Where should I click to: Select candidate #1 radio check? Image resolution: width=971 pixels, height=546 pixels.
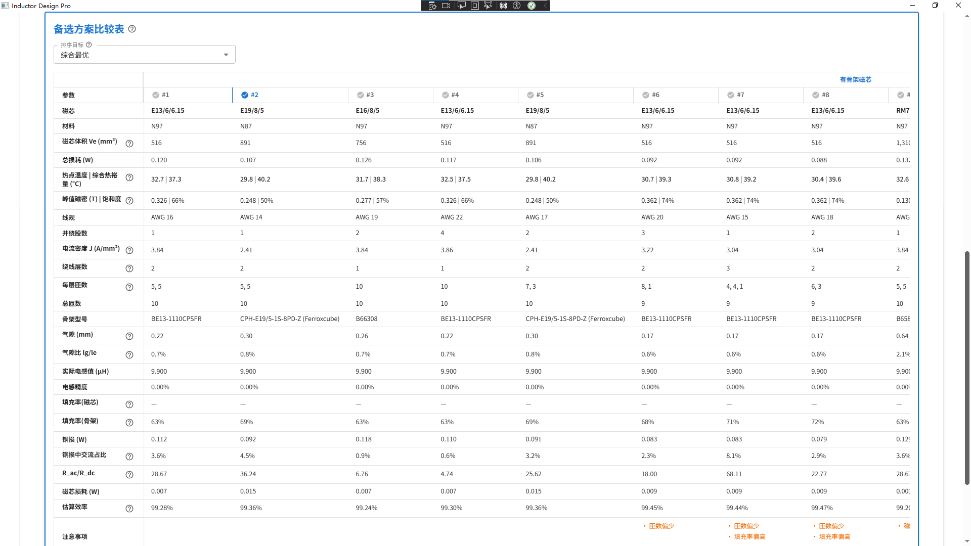(156, 95)
